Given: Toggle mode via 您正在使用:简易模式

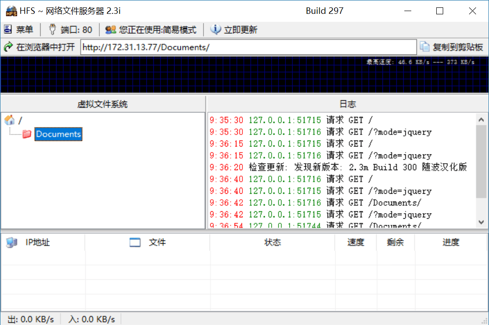Looking at the screenshot, I should 157,30.
